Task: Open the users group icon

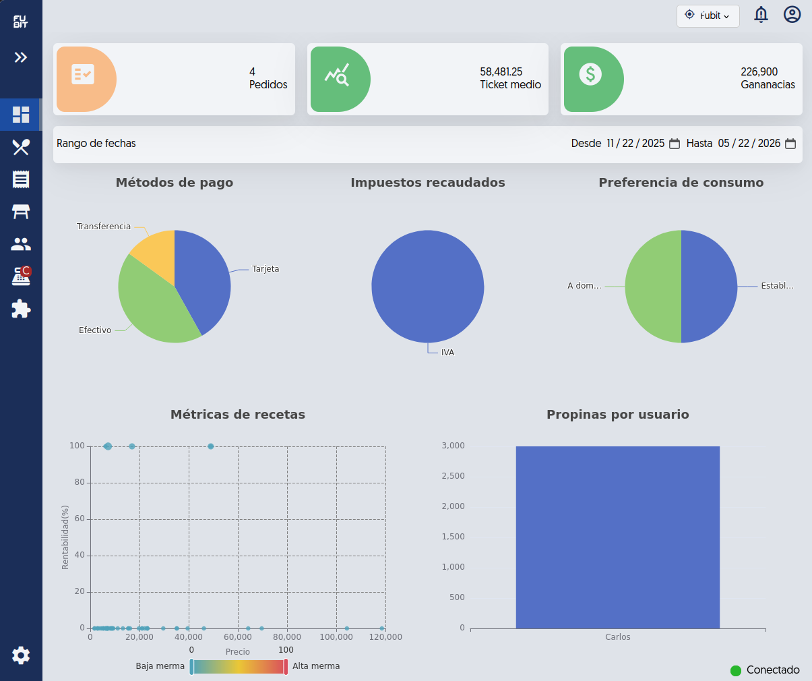Action: click(x=21, y=244)
